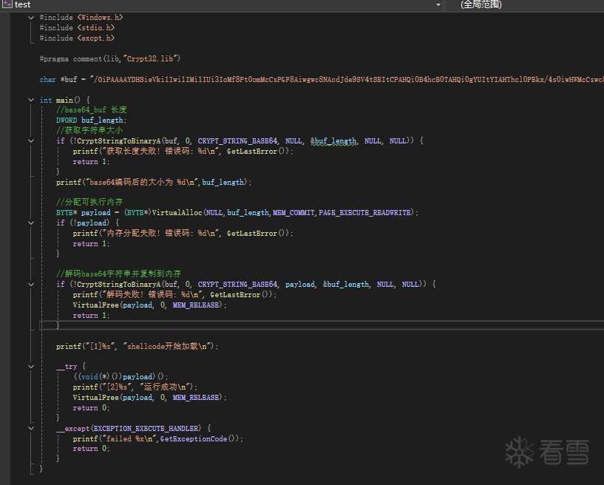Click the printf 解码失败 line
Screen dimensions: 604x485
(174, 295)
